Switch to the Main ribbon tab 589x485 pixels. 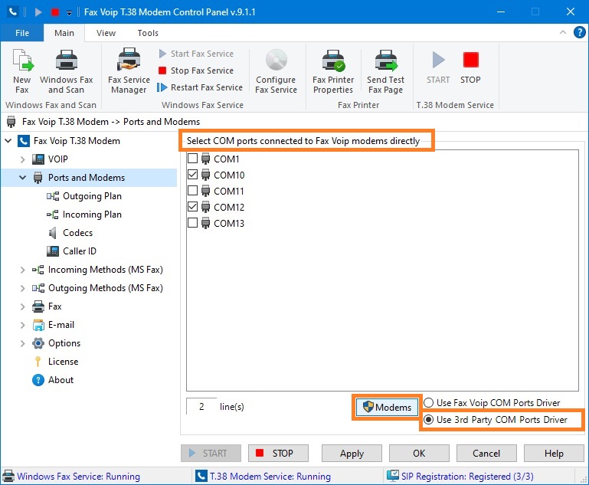coord(64,33)
